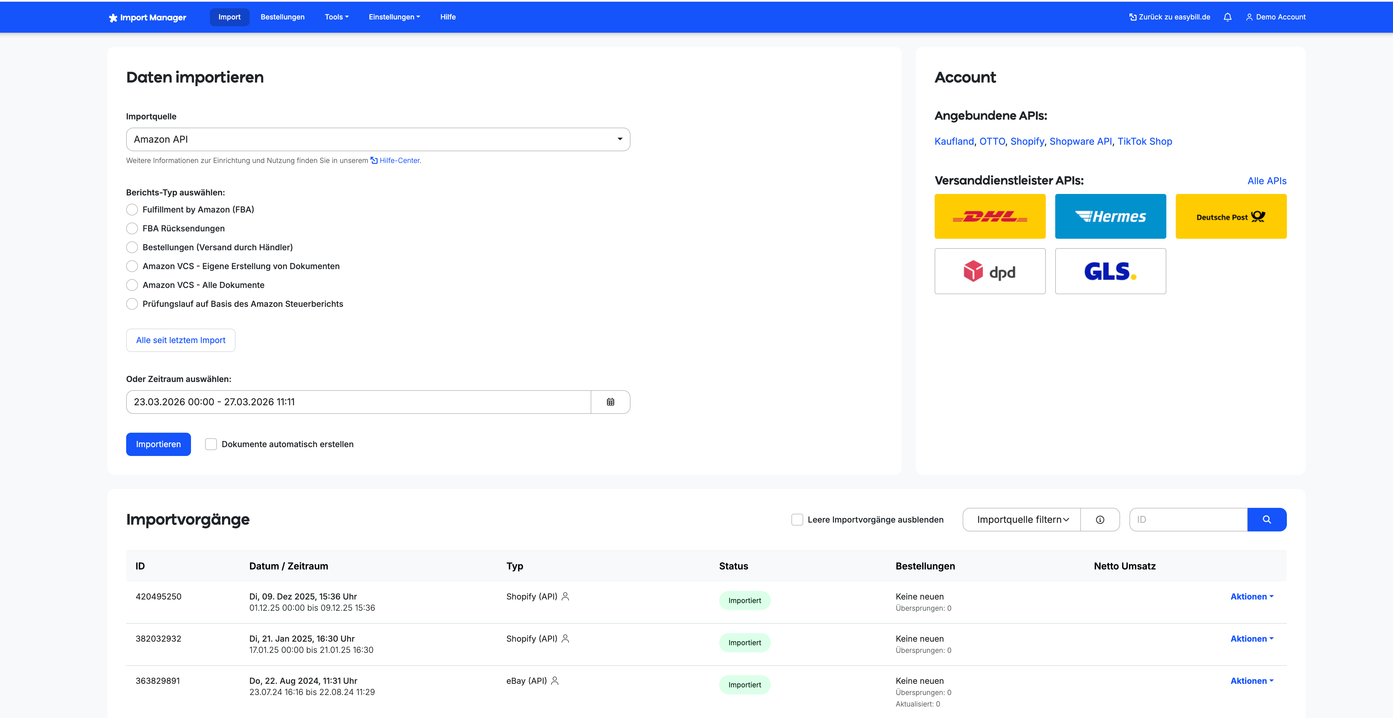Open the Importquelle Amazon API dropdown

coord(378,139)
